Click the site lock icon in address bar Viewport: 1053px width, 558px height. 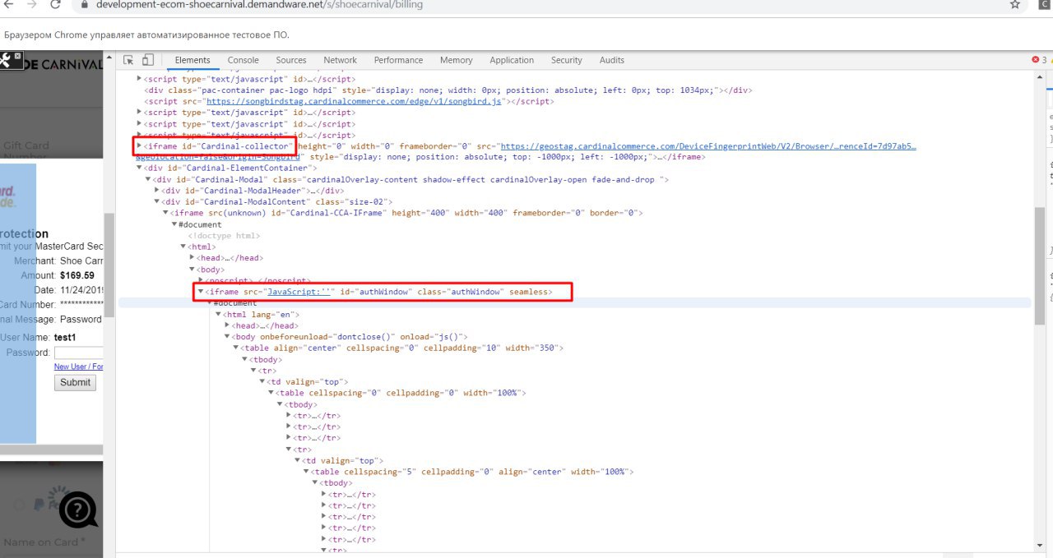tap(85, 4)
